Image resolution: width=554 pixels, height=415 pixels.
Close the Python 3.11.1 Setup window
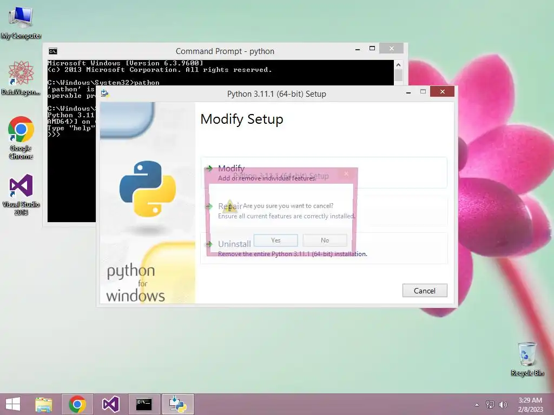[x=442, y=92]
